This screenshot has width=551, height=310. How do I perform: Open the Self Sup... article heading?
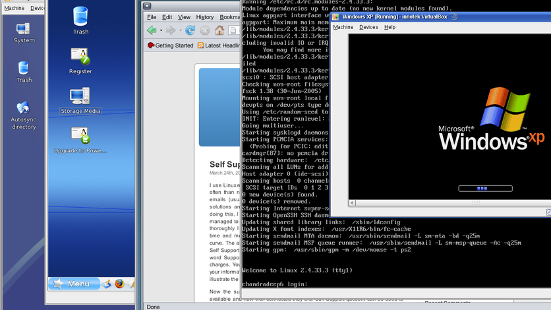pyautogui.click(x=225, y=164)
